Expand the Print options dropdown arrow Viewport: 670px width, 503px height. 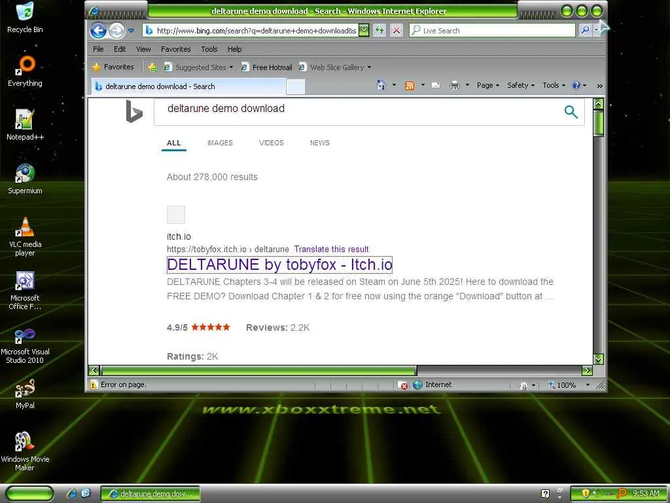click(467, 85)
